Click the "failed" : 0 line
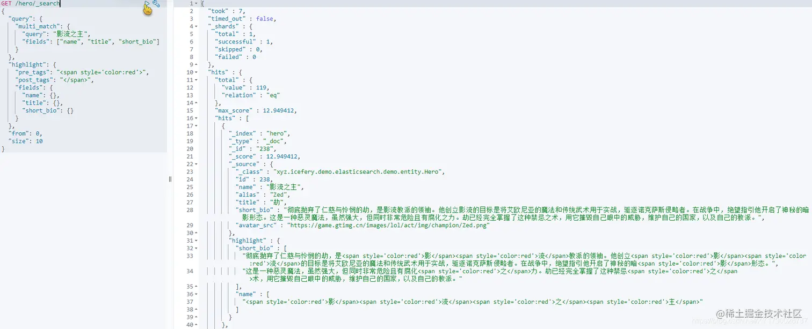The height and width of the screenshot is (329, 812). pyautogui.click(x=236, y=57)
